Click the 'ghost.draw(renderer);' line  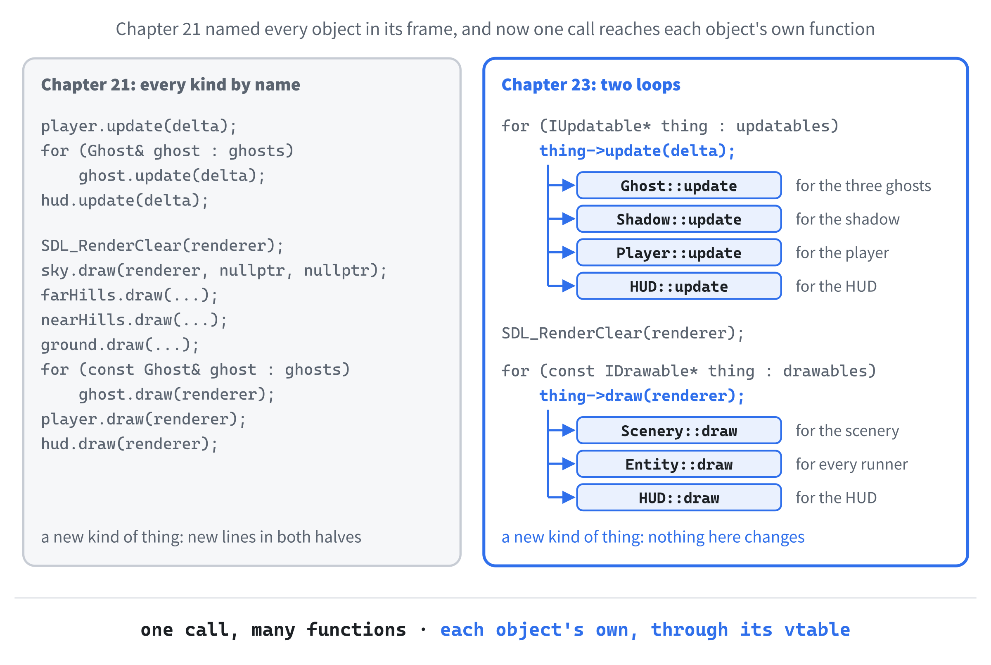click(x=176, y=394)
